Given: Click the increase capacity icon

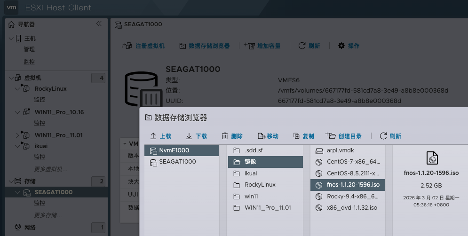Looking at the screenshot, I should (x=249, y=46).
